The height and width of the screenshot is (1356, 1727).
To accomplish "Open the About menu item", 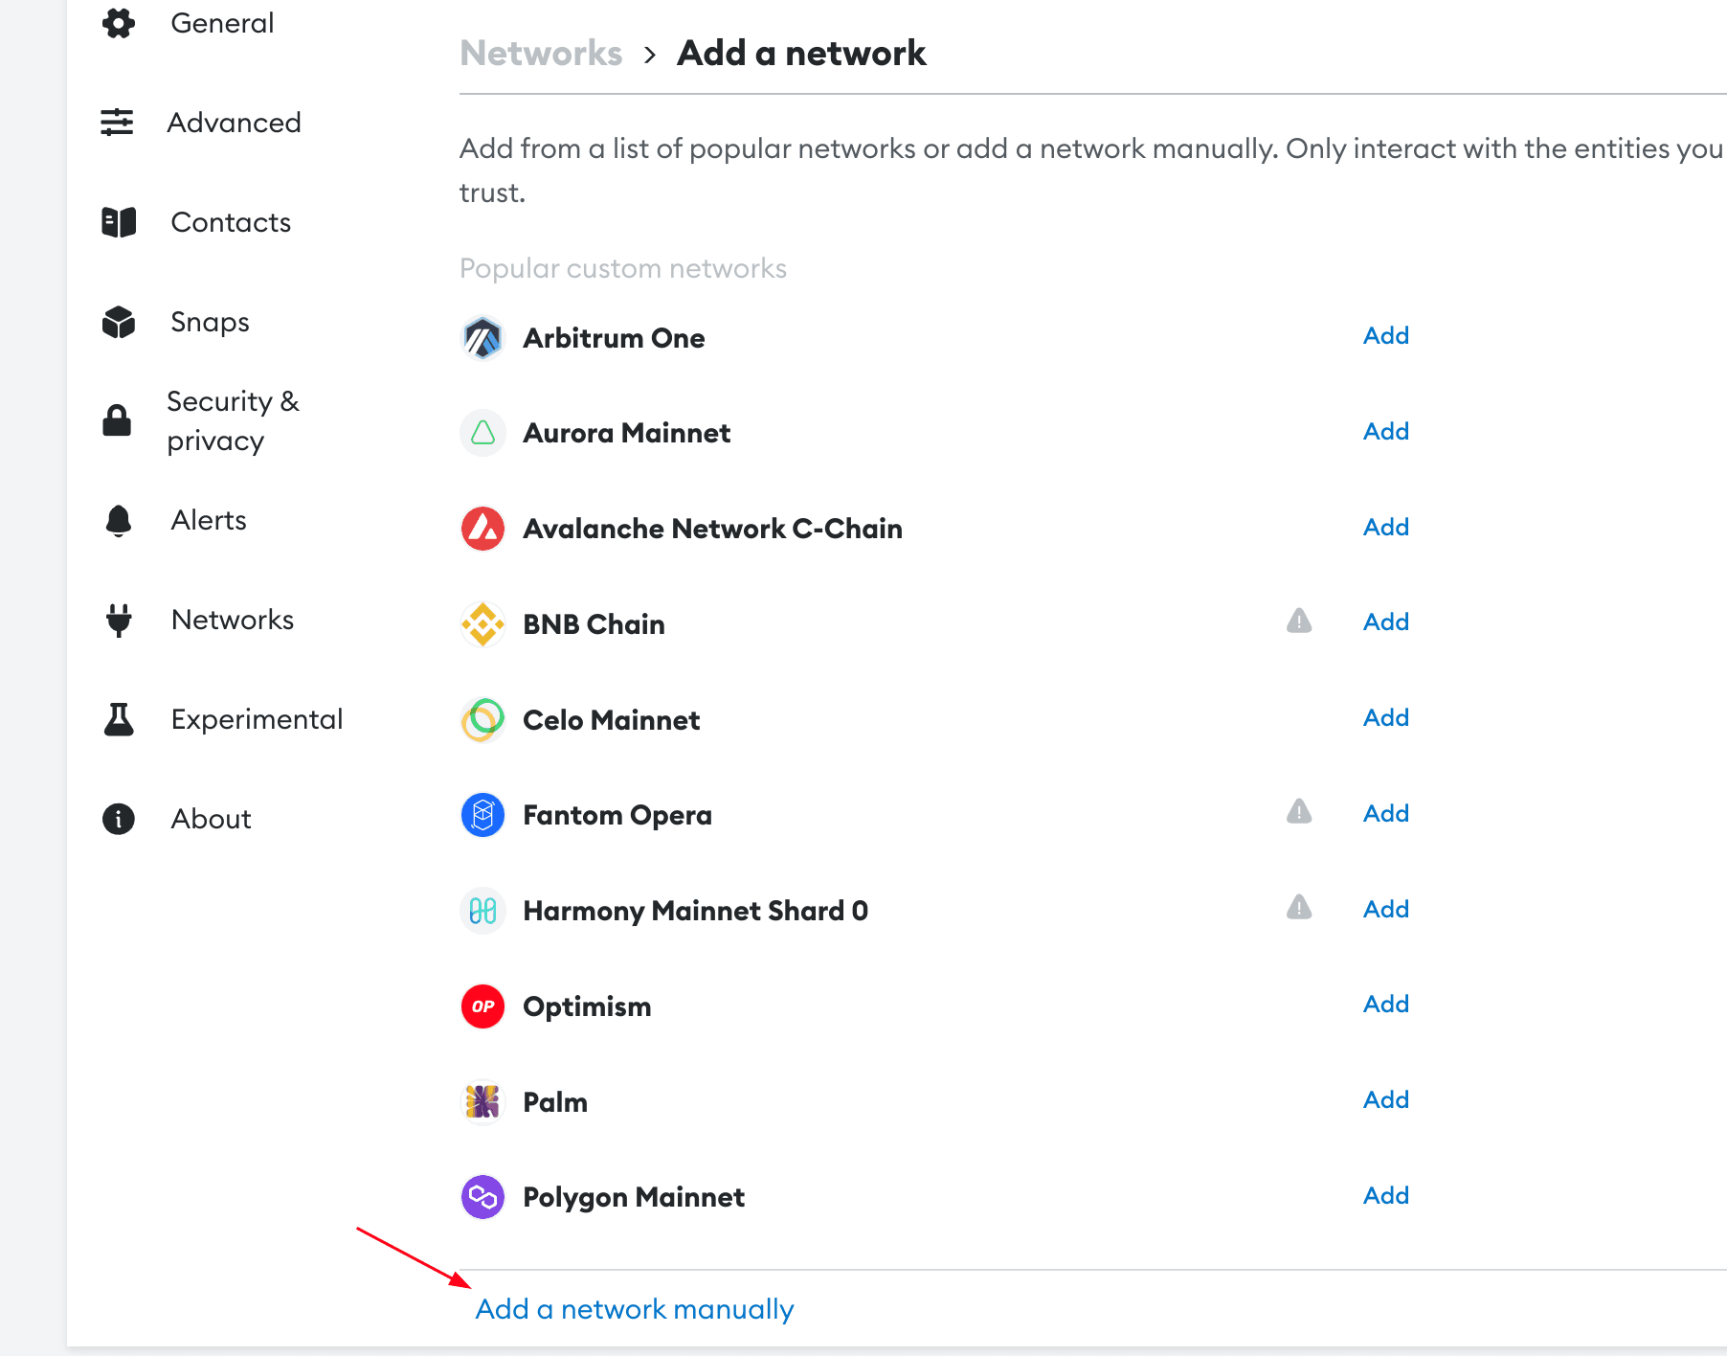I will click(x=177, y=819).
